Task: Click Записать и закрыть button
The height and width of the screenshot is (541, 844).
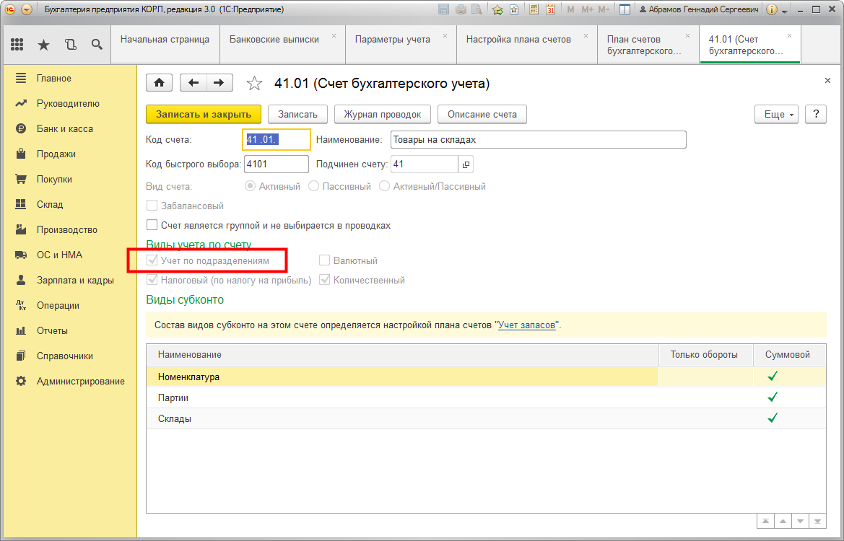Action: pyautogui.click(x=204, y=114)
